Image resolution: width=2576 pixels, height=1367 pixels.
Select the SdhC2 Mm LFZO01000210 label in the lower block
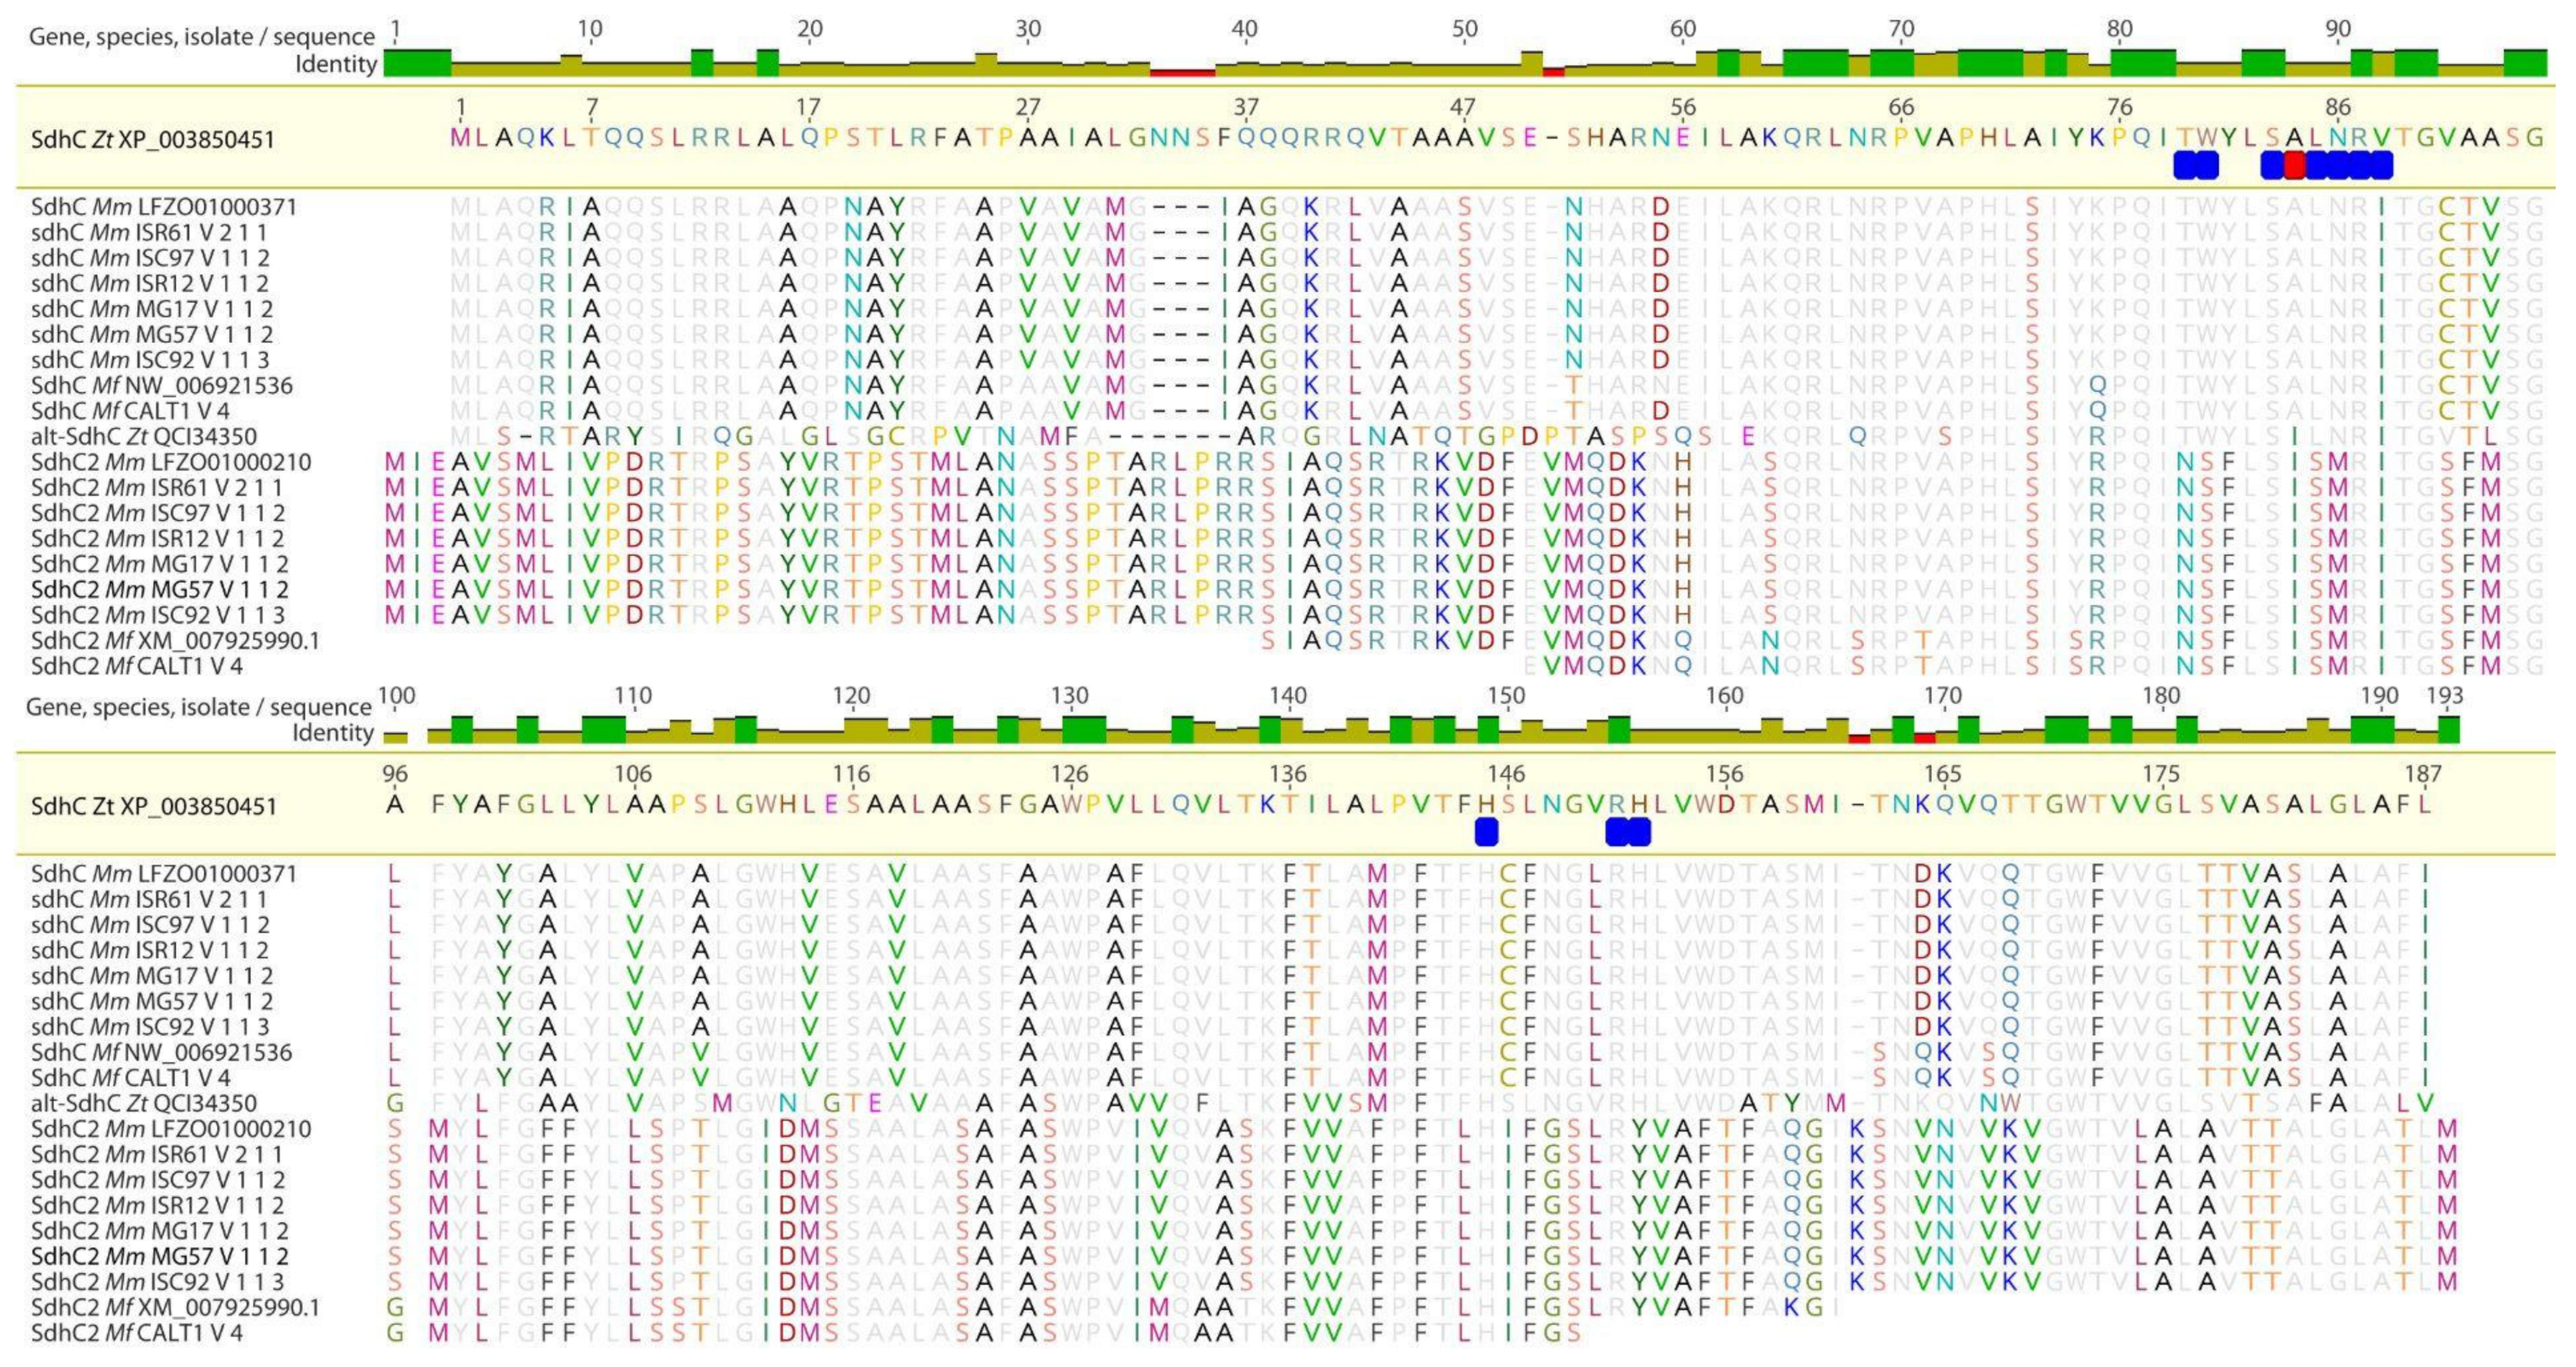(171, 1129)
